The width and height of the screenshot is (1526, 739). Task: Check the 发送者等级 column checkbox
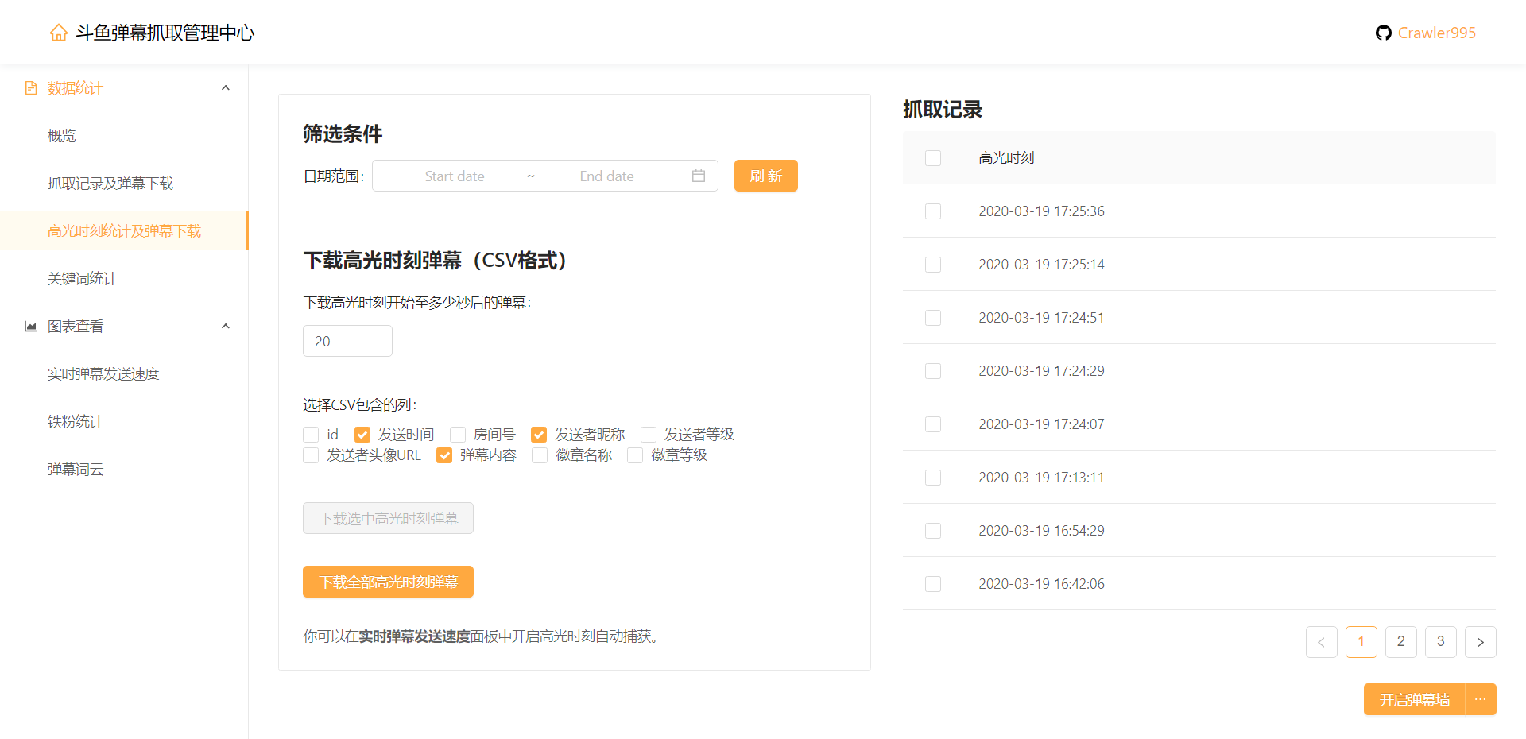coord(649,435)
